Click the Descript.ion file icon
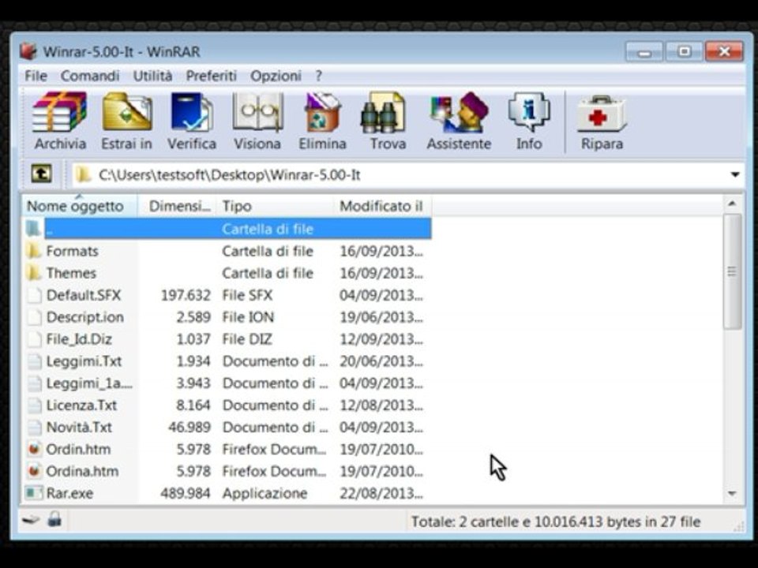Viewport: 758px width, 568px height. (x=34, y=317)
